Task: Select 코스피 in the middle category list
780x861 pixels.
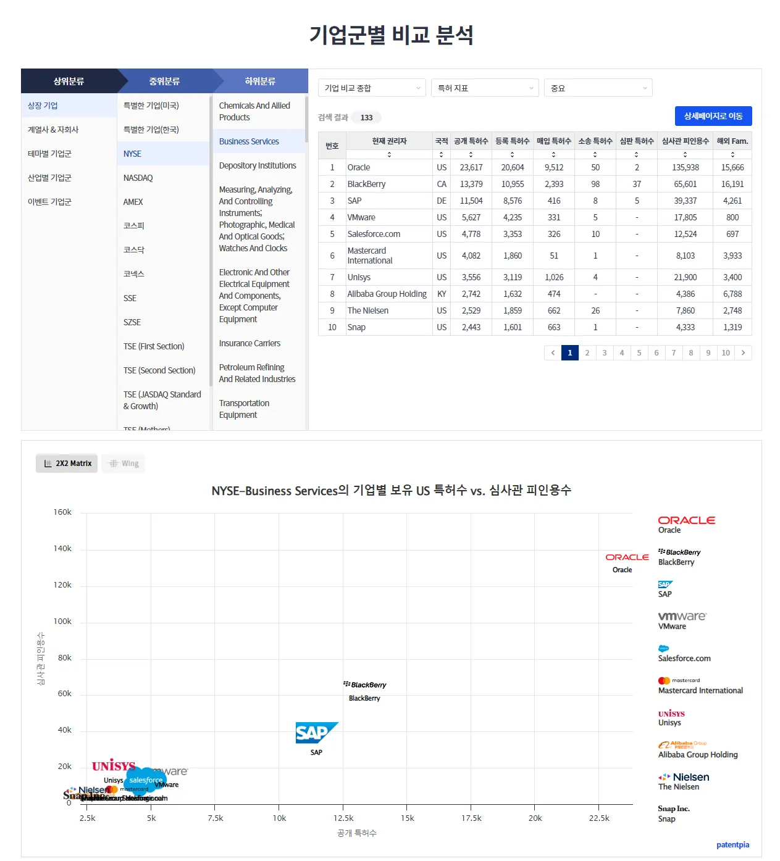Action: [x=164, y=226]
